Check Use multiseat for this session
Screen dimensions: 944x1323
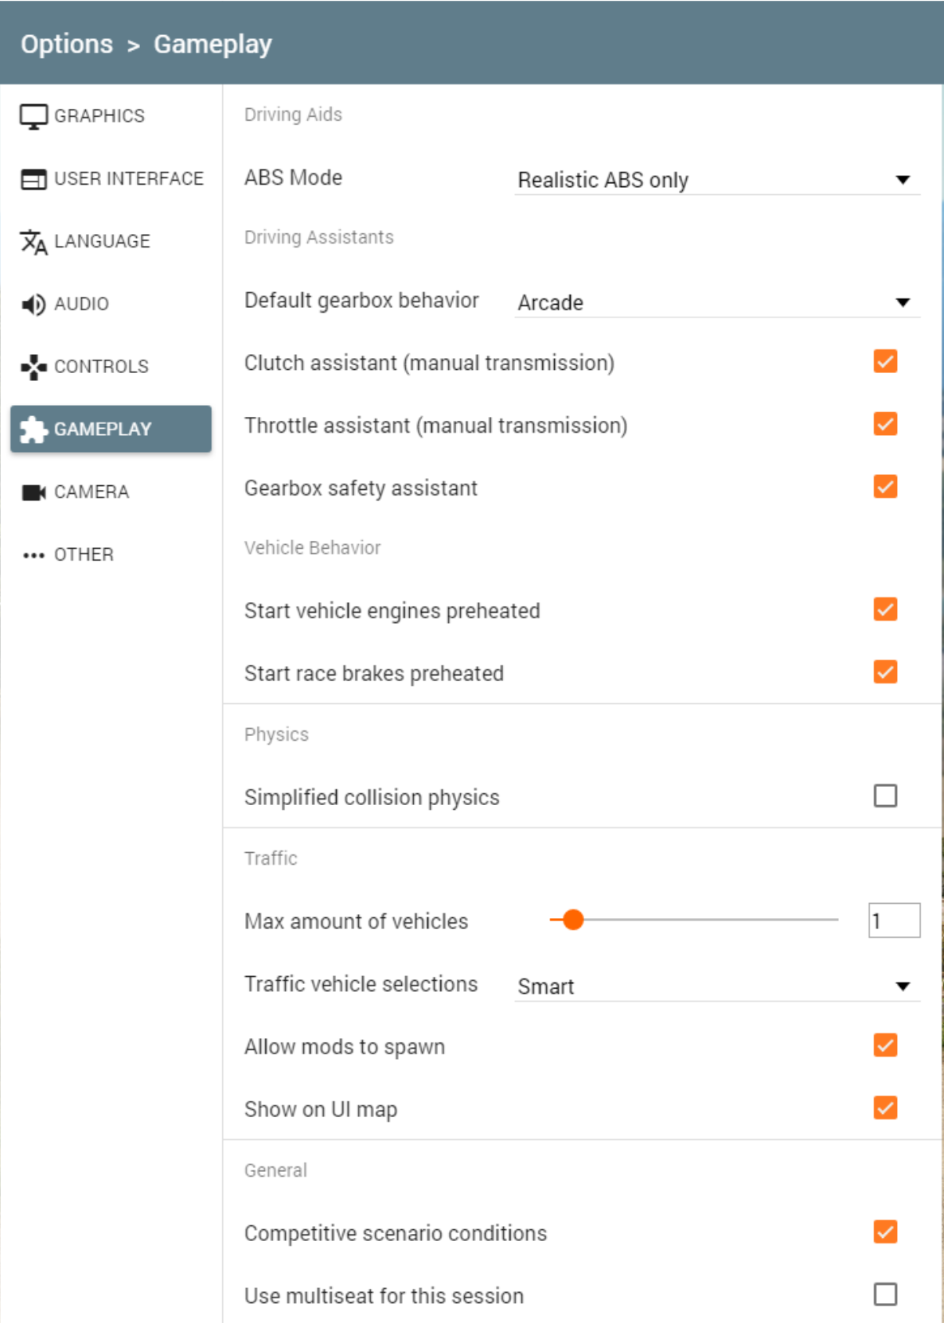(885, 1294)
